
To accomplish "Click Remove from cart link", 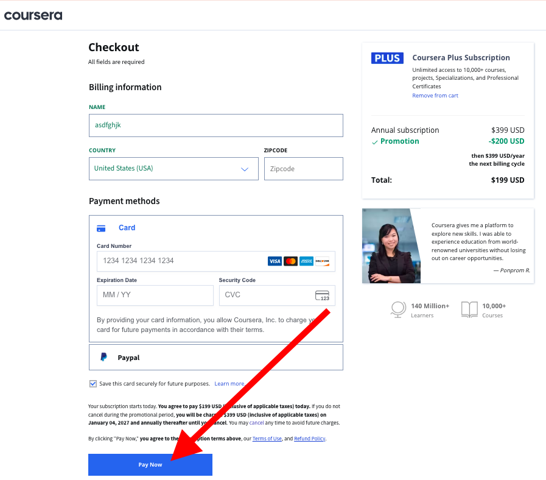I will point(435,96).
